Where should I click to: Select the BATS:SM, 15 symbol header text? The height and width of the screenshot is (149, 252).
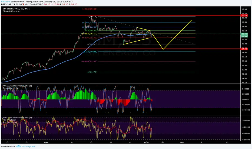tap(8, 4)
